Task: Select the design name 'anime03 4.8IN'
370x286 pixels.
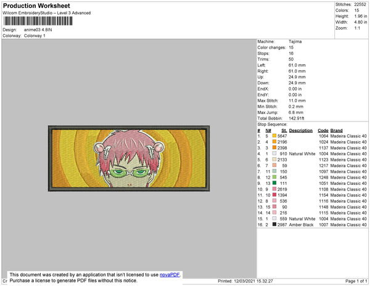Action: [x=38, y=30]
